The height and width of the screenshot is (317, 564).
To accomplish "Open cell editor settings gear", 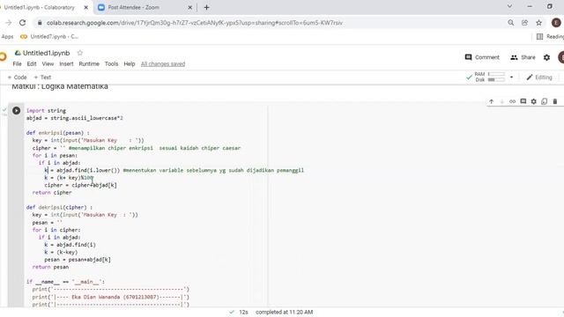I will pos(533,102).
